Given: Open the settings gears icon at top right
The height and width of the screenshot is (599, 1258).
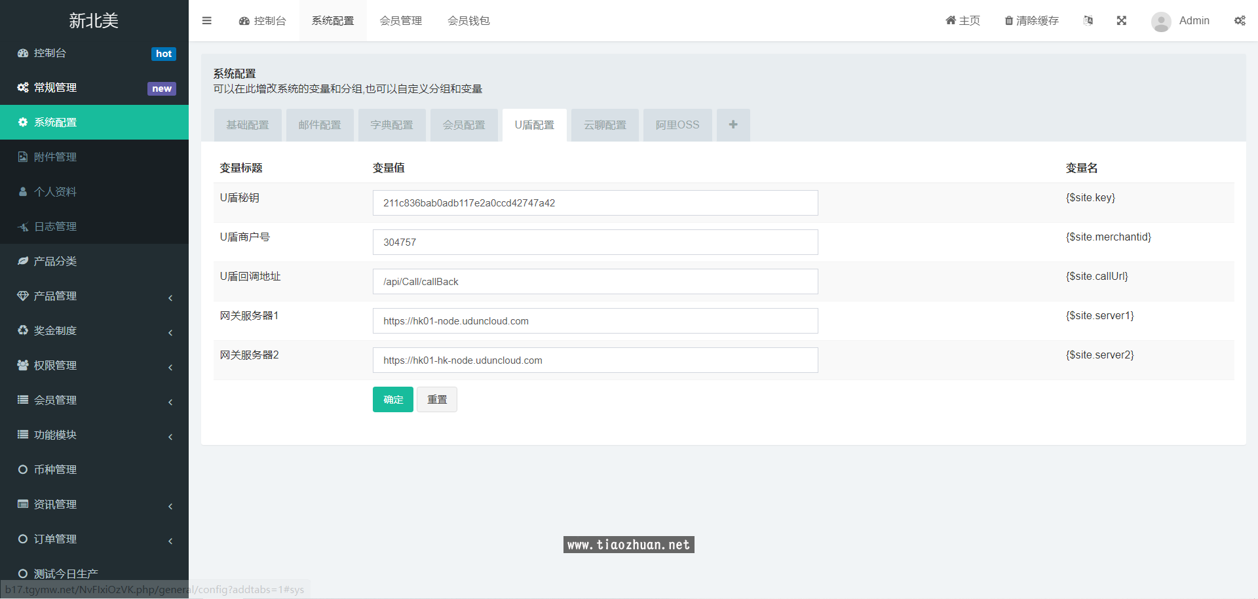Looking at the screenshot, I should click(x=1240, y=20).
